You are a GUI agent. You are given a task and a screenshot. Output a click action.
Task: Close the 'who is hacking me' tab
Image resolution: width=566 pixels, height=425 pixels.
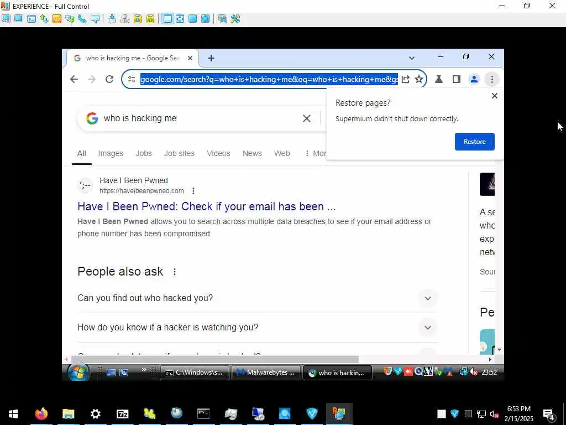click(190, 58)
